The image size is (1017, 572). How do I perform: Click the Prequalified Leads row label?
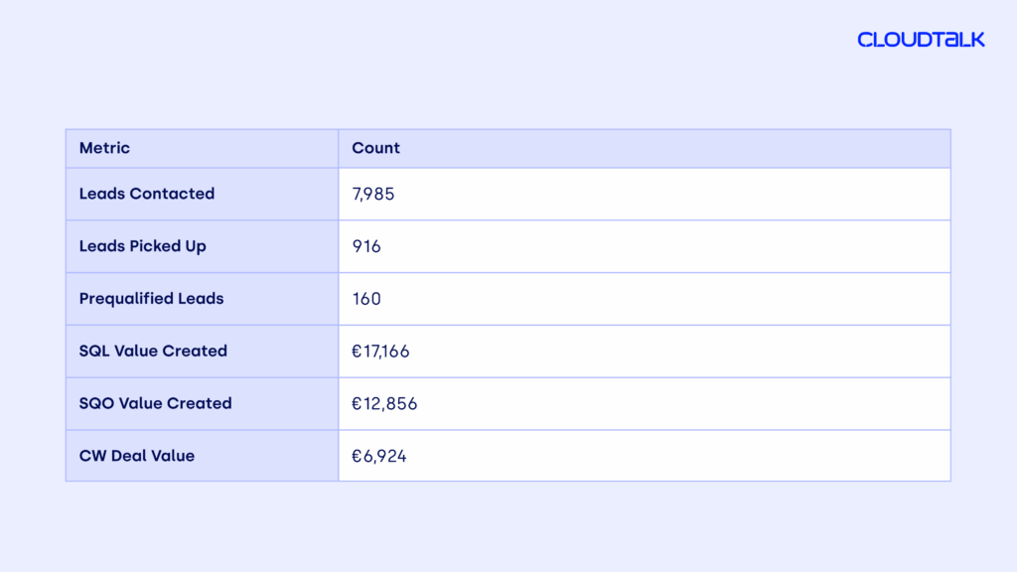pyautogui.click(x=152, y=299)
